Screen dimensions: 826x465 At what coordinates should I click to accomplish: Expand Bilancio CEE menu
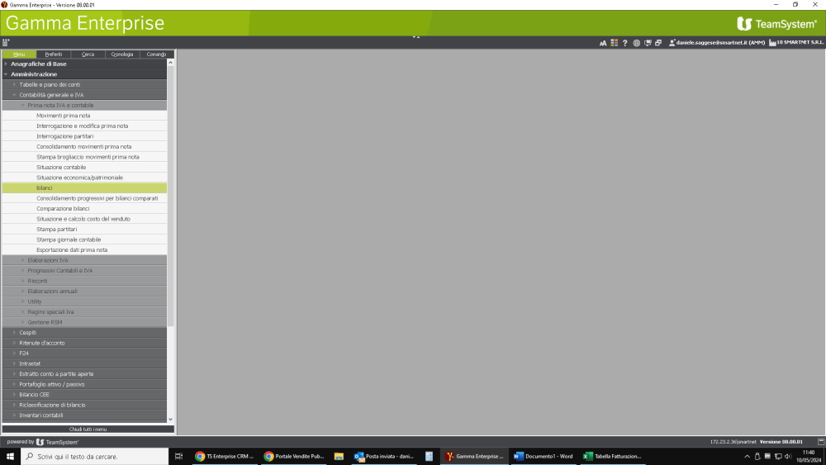pos(84,395)
